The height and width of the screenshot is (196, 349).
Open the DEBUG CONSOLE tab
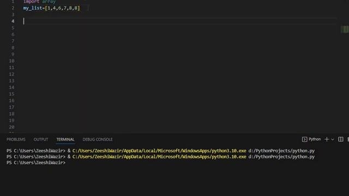[x=98, y=139]
